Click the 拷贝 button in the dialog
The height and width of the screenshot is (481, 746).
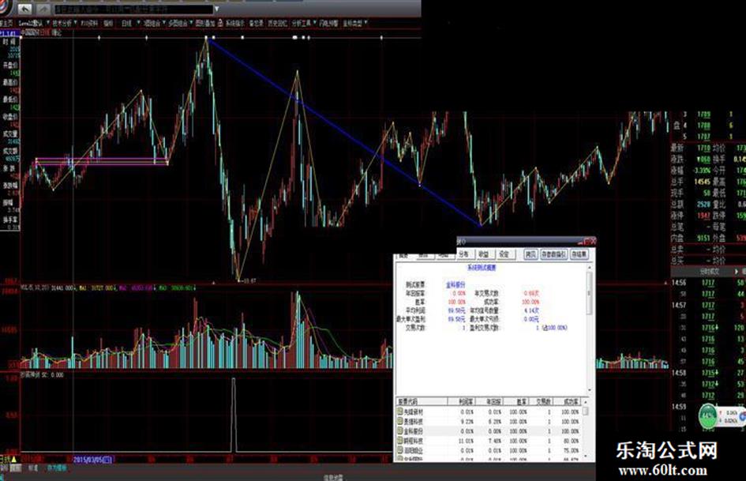click(530, 254)
